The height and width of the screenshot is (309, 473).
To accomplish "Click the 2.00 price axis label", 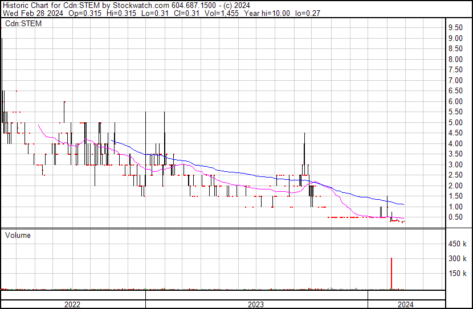I will 455,186.
